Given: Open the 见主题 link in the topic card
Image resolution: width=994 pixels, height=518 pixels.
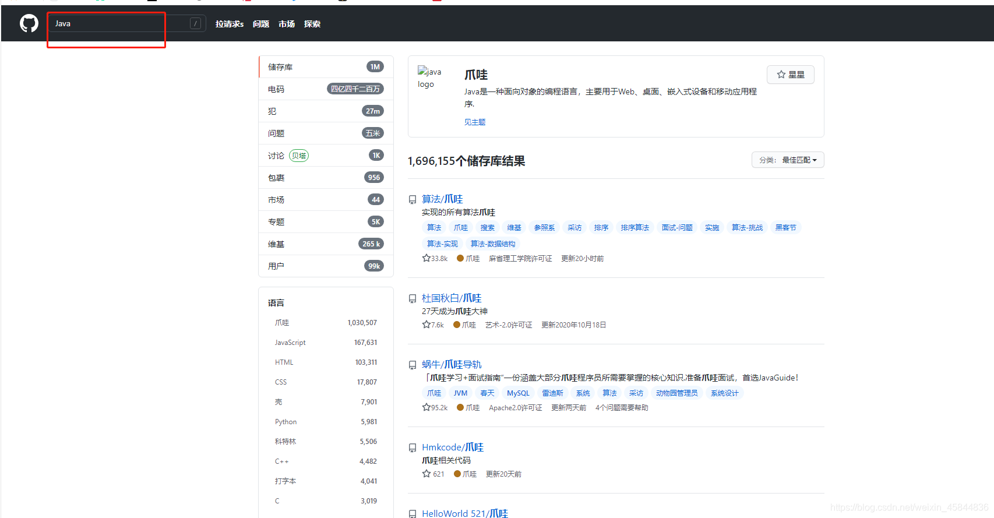Looking at the screenshot, I should [x=475, y=122].
